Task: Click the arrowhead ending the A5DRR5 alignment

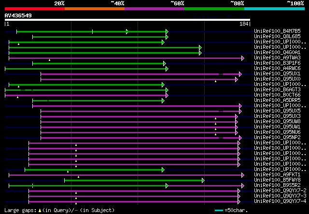Action: (x=163, y=101)
